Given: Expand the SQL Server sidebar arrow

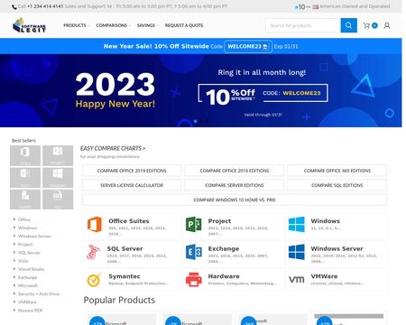Looking at the screenshot, I should [x=14, y=253].
